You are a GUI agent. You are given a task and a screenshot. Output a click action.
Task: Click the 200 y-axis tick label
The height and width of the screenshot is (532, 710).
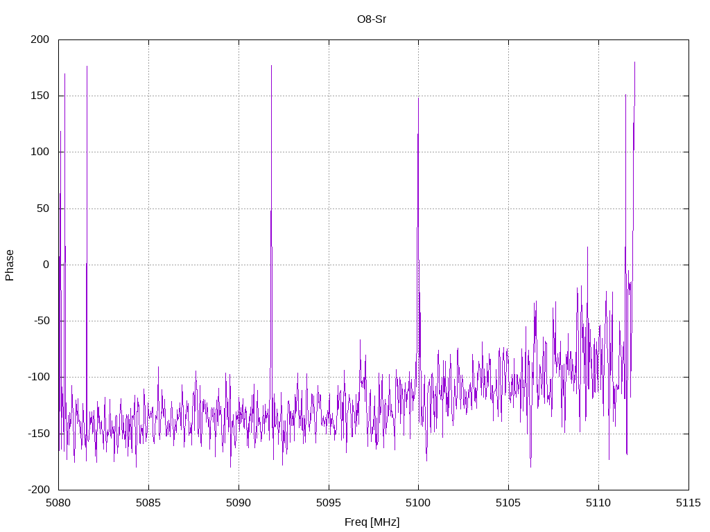pos(40,39)
